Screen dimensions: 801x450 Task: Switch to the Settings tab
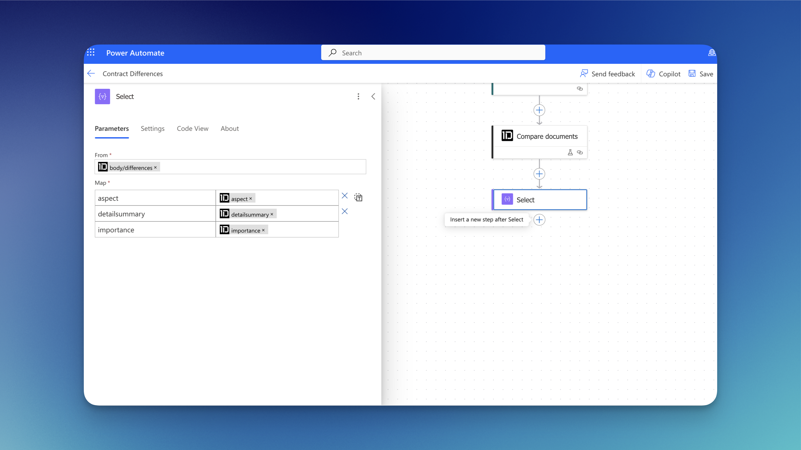point(152,129)
